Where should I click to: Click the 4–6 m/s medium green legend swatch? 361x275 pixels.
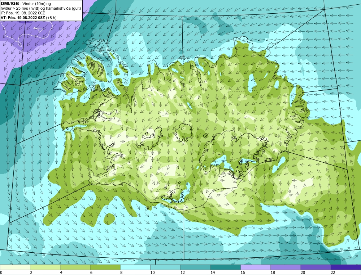click(x=75, y=267)
